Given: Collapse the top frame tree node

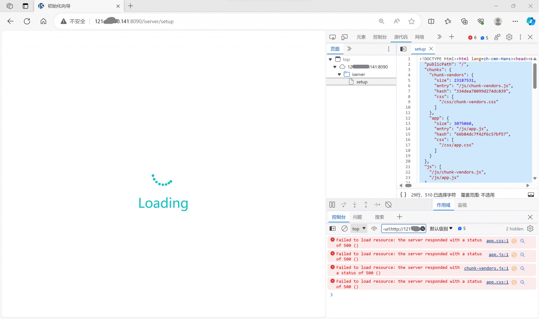Looking at the screenshot, I should coord(330,60).
